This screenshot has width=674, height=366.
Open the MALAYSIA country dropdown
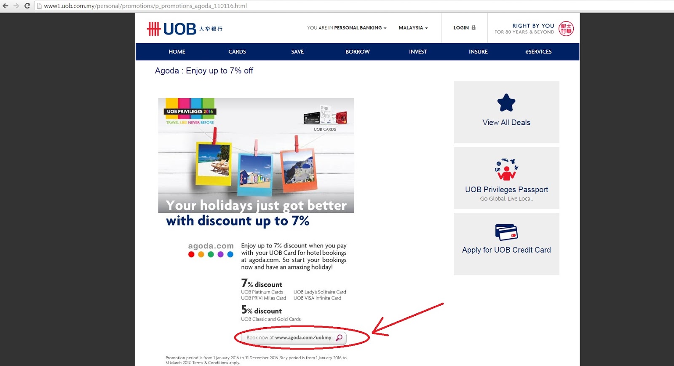coord(413,28)
